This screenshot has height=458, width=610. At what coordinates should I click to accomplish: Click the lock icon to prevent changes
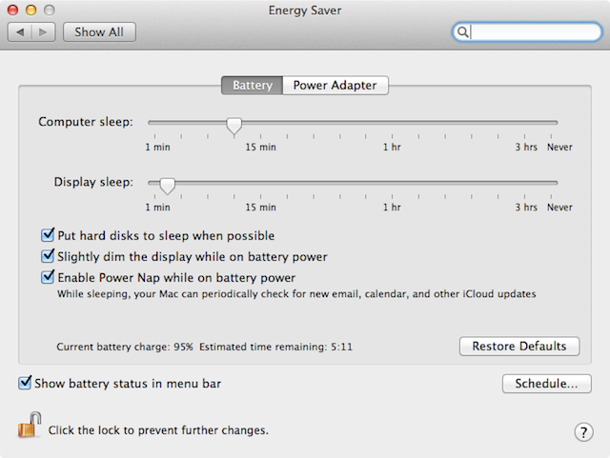coord(30,425)
